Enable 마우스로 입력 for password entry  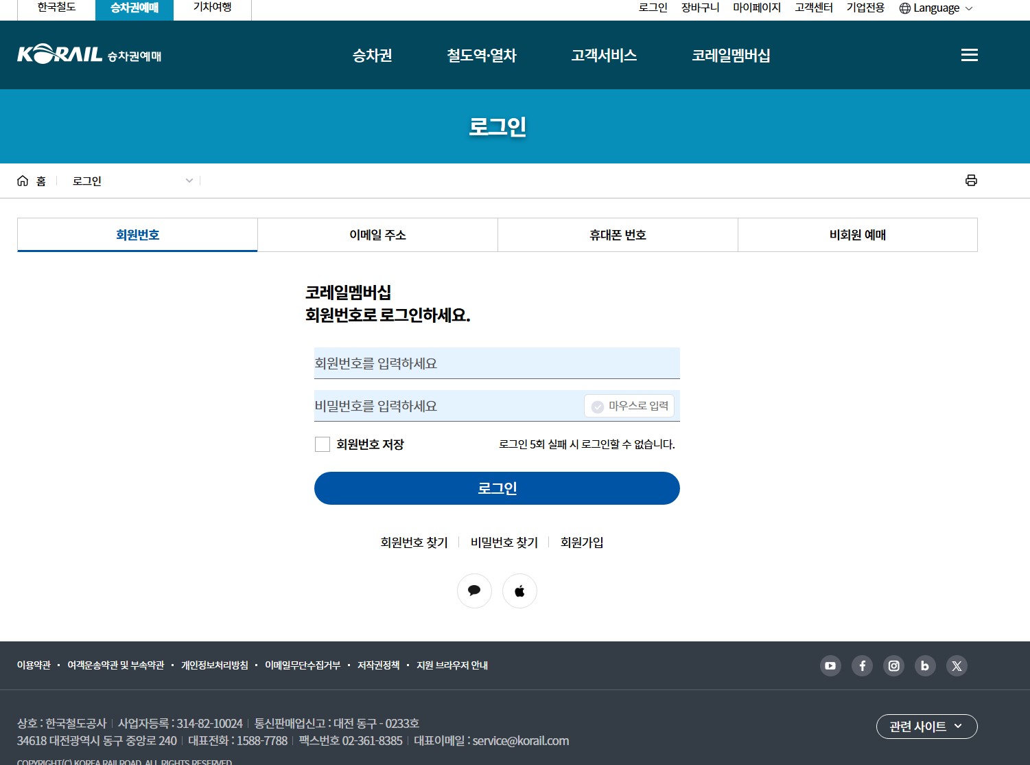tap(629, 406)
